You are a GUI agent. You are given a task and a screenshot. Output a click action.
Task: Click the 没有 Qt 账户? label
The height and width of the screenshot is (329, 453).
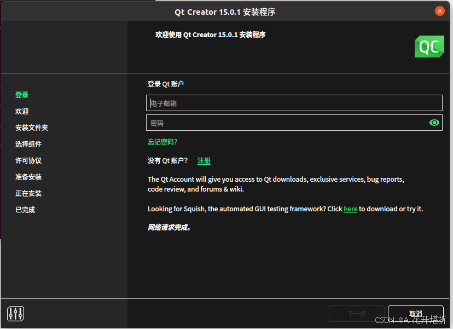(167, 161)
